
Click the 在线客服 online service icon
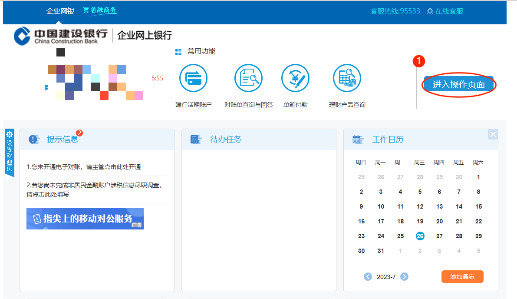[430, 12]
